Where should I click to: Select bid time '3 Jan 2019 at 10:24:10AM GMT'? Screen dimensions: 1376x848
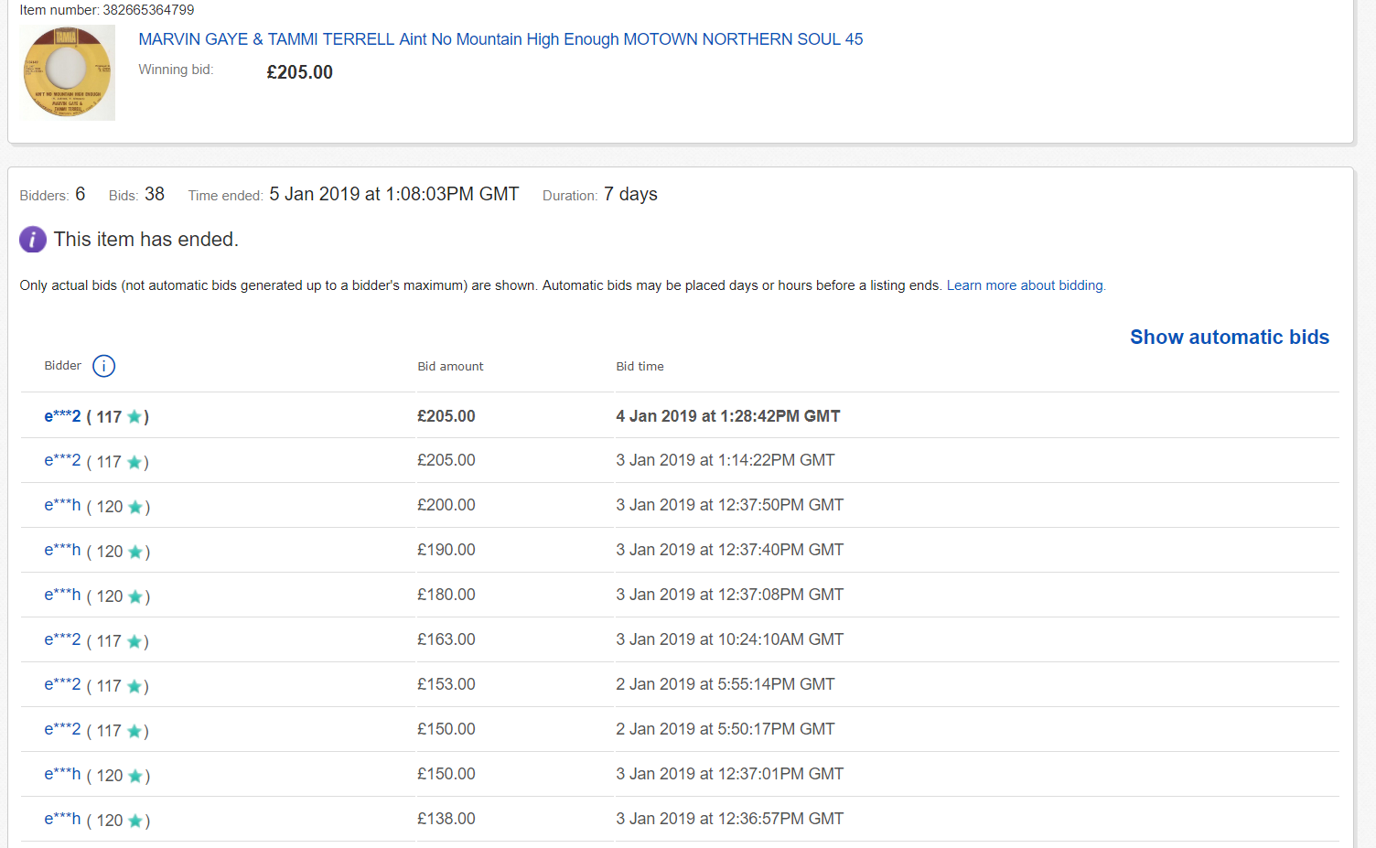[x=730, y=639]
